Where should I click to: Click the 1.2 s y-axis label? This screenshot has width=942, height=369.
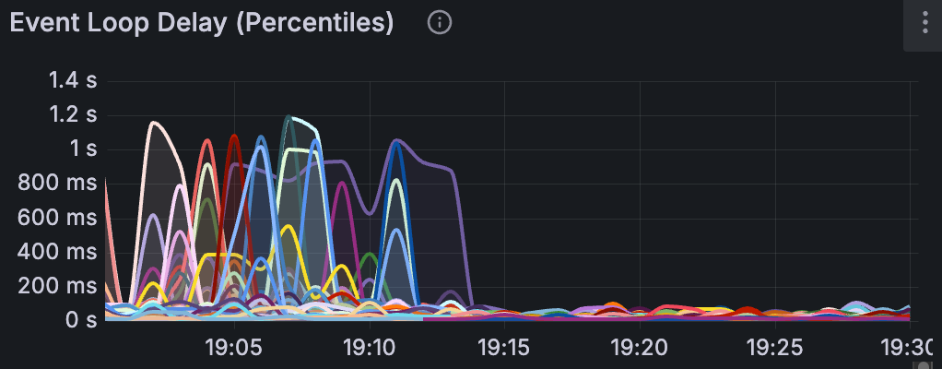[73, 114]
